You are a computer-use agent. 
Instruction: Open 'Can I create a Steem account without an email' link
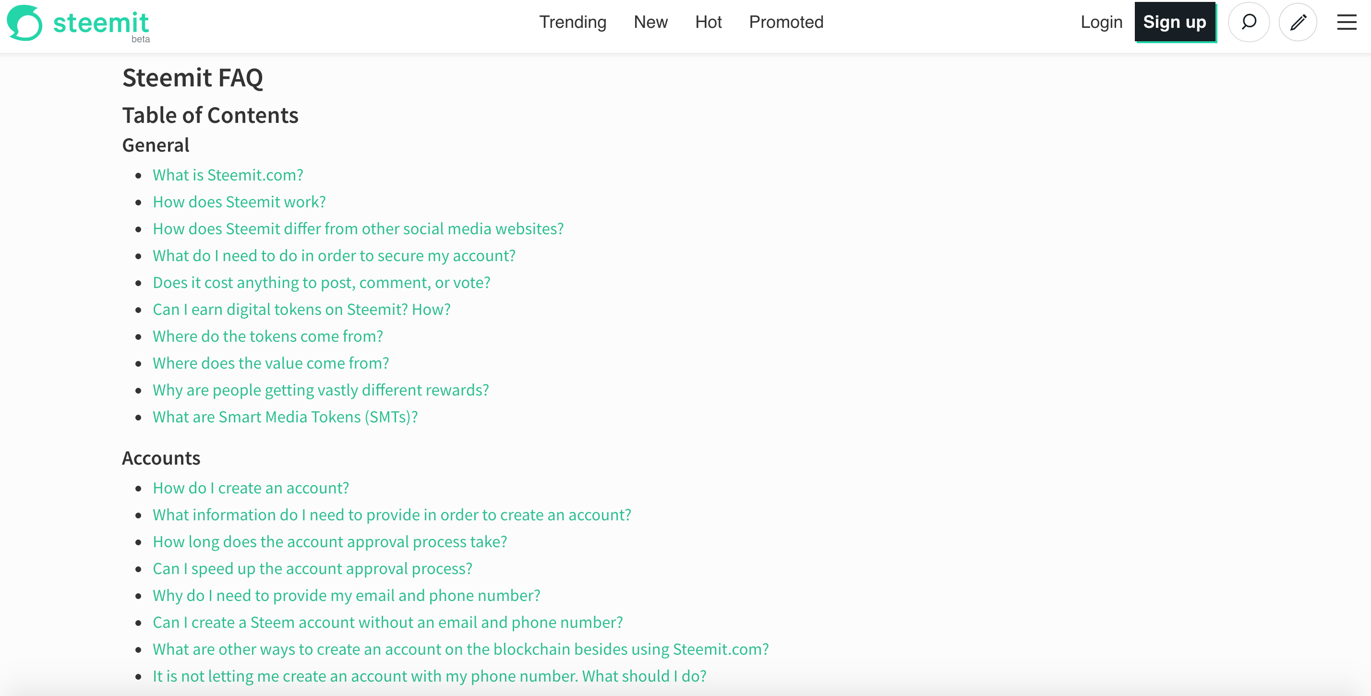point(388,623)
